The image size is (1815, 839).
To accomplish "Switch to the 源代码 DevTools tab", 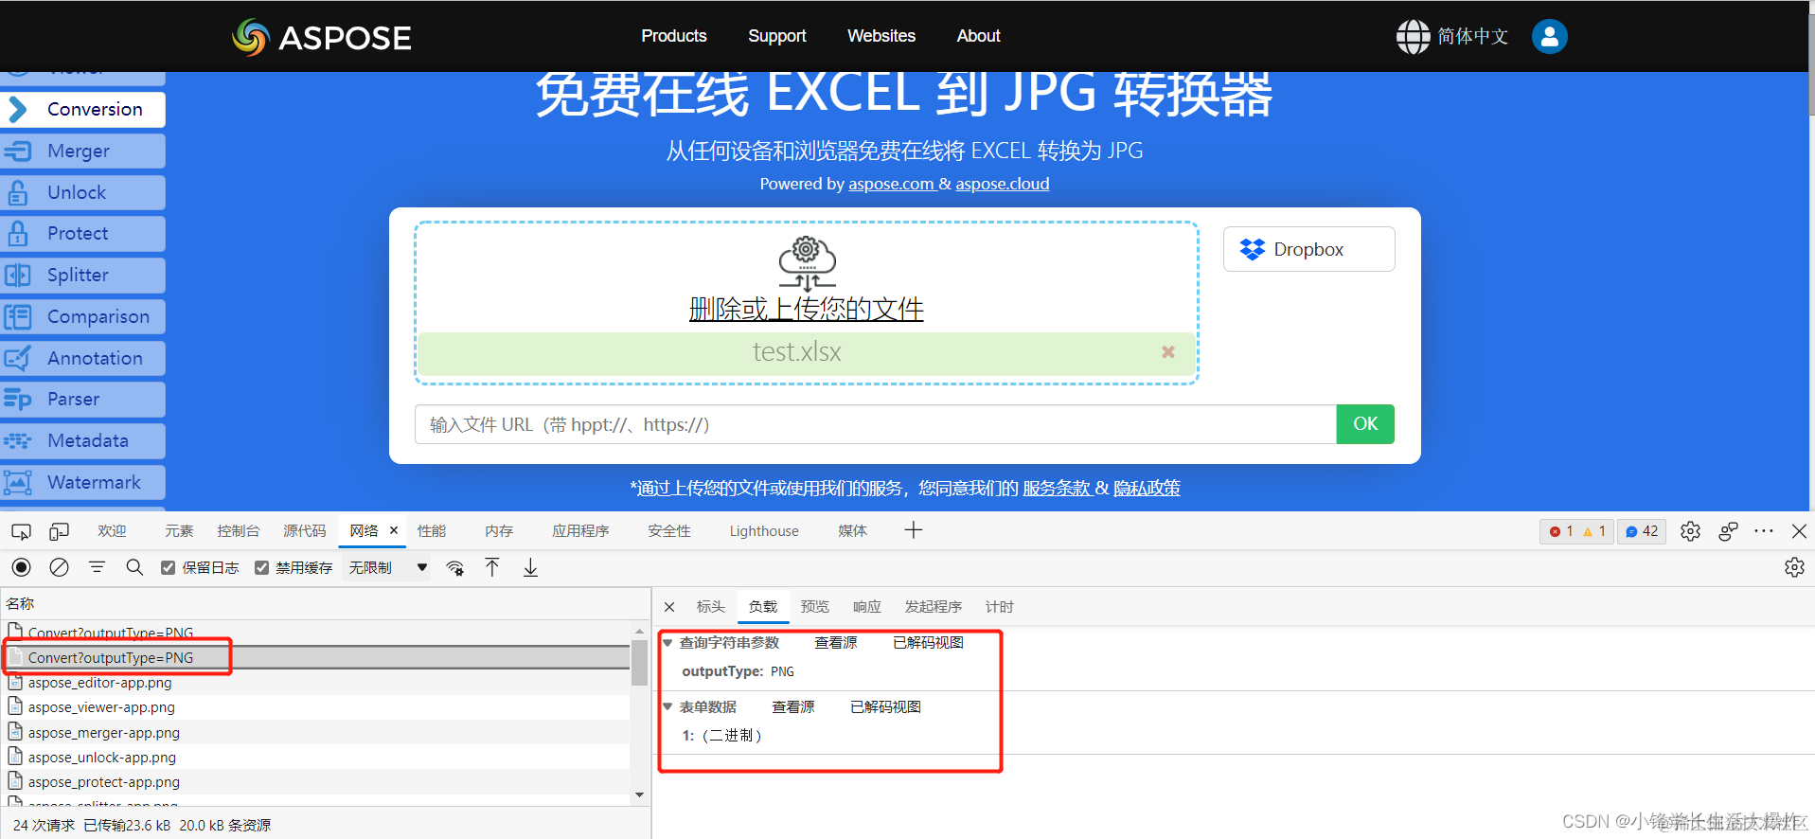I will click(304, 531).
